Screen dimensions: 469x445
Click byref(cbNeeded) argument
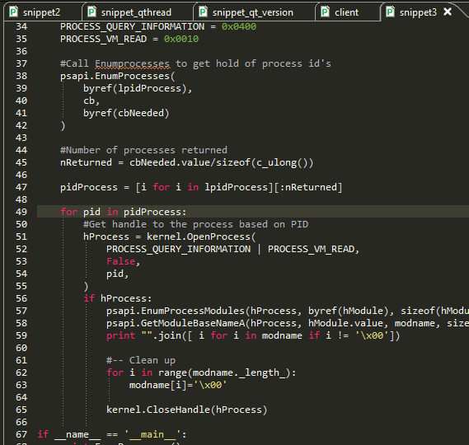click(x=126, y=113)
